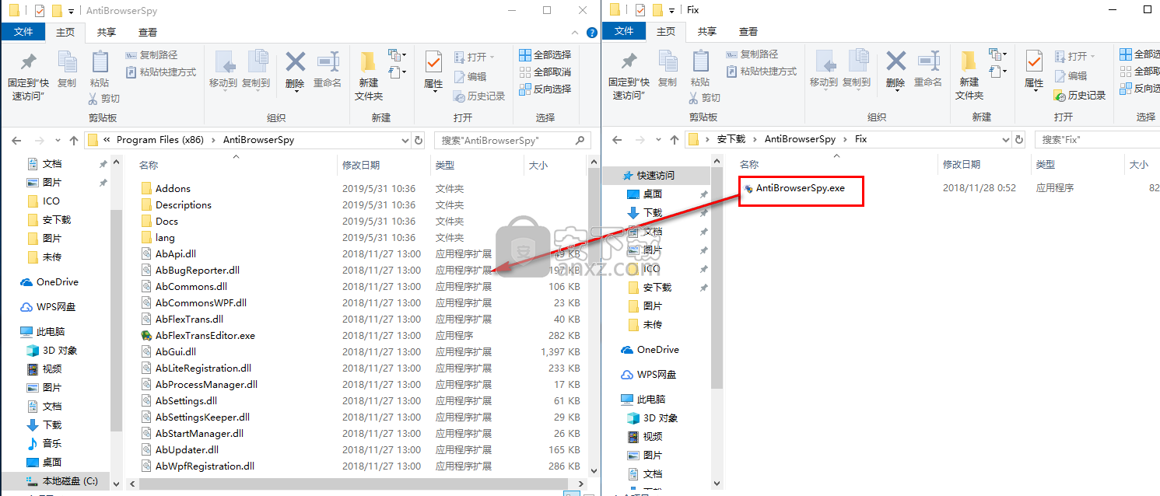
Task: Go up one level in Fix window
Action: pyautogui.click(x=674, y=140)
